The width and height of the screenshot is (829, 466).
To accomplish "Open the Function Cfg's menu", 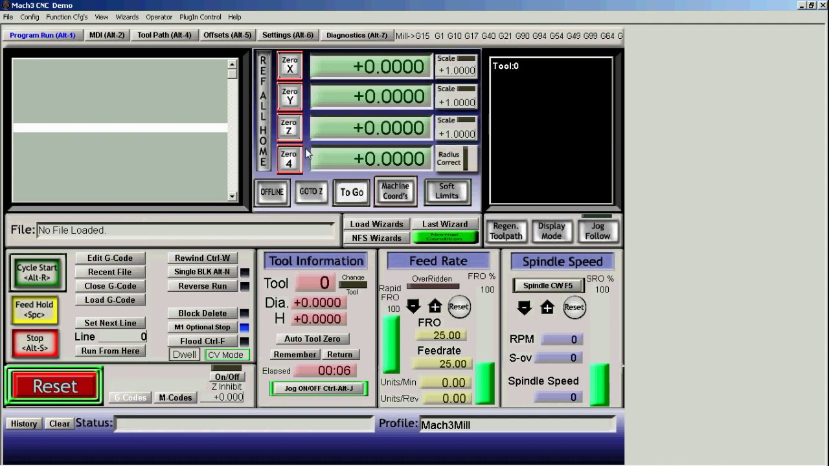I will pyautogui.click(x=67, y=17).
